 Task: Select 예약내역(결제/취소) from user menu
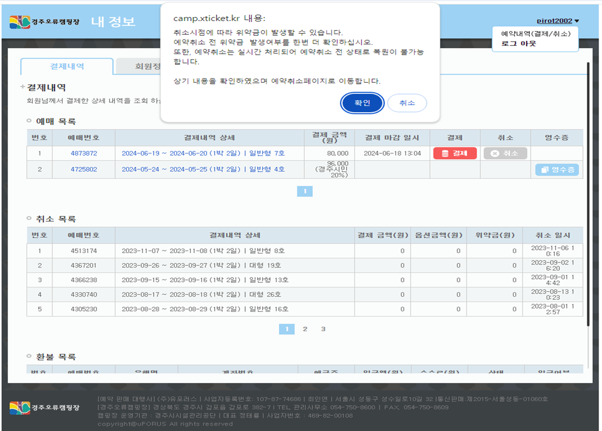click(x=536, y=34)
